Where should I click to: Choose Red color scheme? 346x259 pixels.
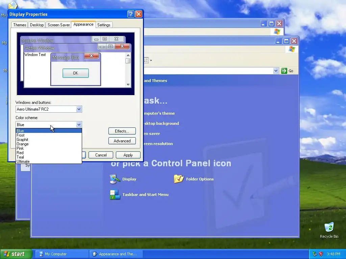coord(49,153)
